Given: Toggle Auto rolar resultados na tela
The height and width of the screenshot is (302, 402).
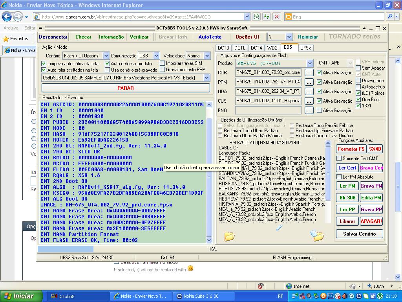Looking at the screenshot, I should pyautogui.click(x=44, y=70).
